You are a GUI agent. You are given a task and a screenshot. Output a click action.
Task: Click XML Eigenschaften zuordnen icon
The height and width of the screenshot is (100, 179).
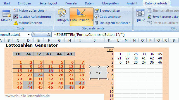click(149, 11)
